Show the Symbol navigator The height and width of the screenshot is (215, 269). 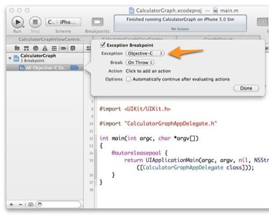tap(26, 48)
